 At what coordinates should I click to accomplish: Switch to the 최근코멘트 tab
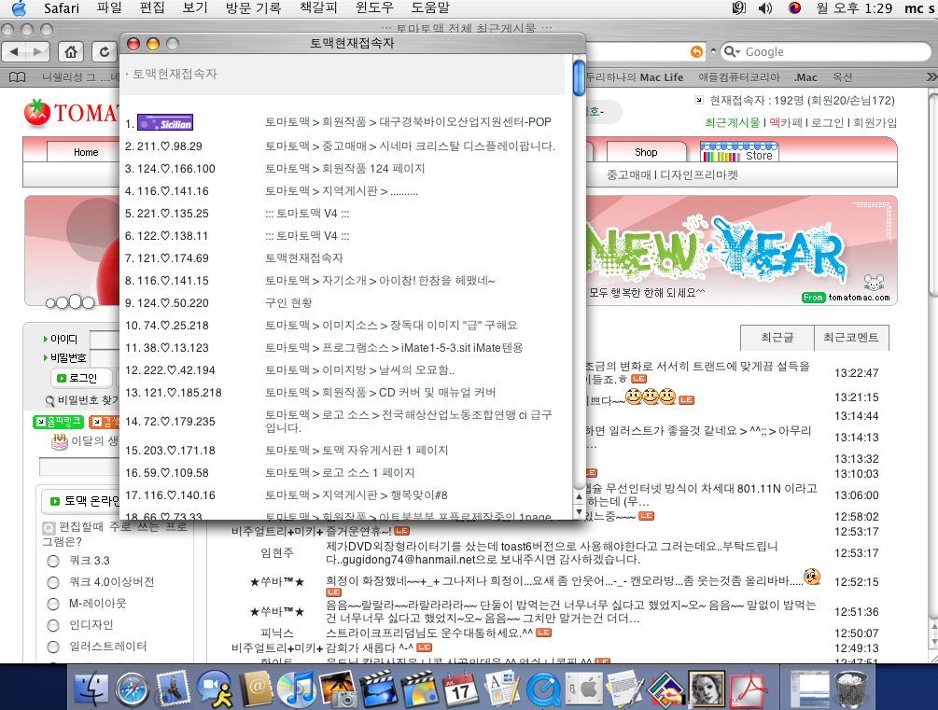(851, 338)
